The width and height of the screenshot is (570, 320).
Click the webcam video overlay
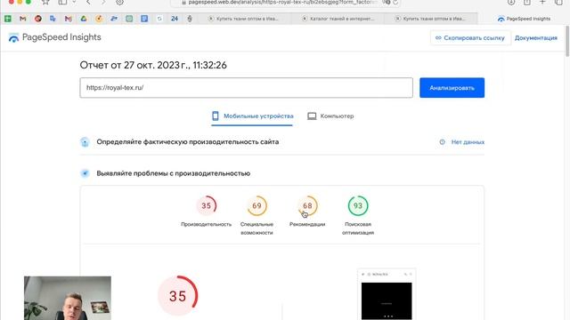[x=68, y=298]
